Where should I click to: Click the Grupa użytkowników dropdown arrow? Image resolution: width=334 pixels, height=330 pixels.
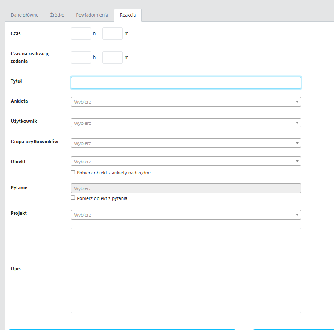click(297, 143)
